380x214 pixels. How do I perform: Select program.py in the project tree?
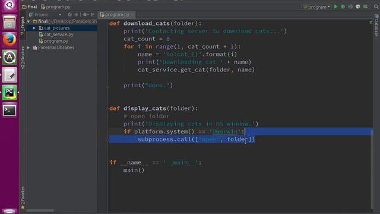53,41
